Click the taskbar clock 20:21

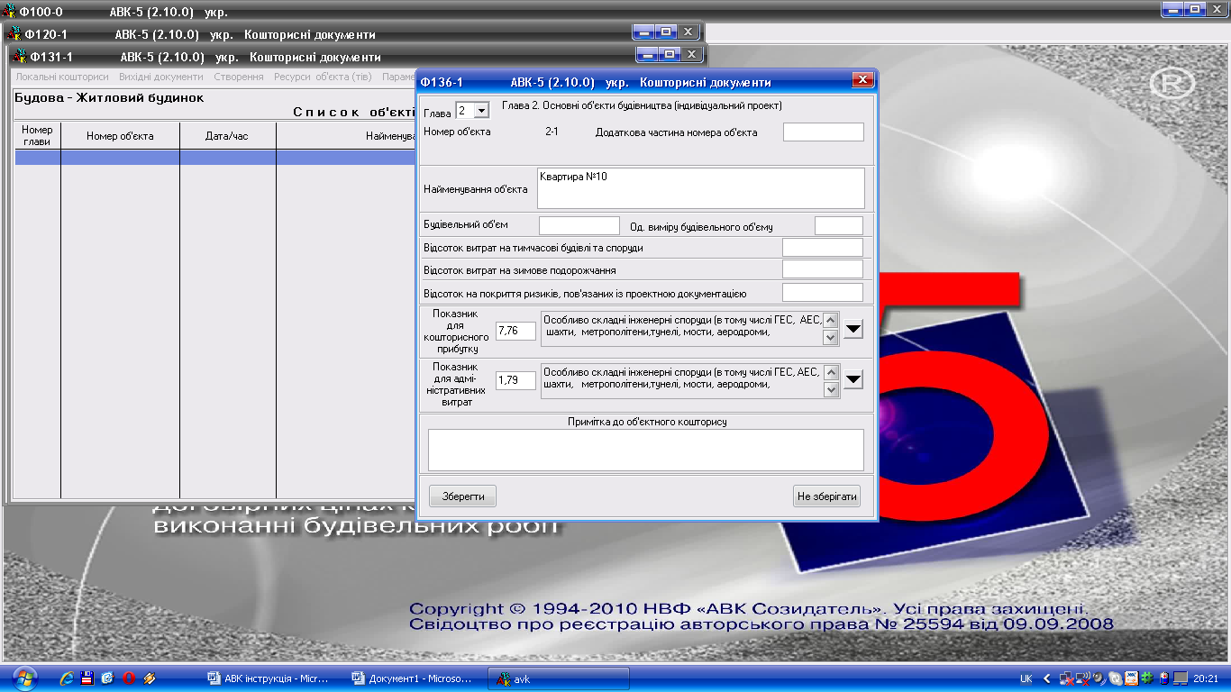(x=1207, y=678)
